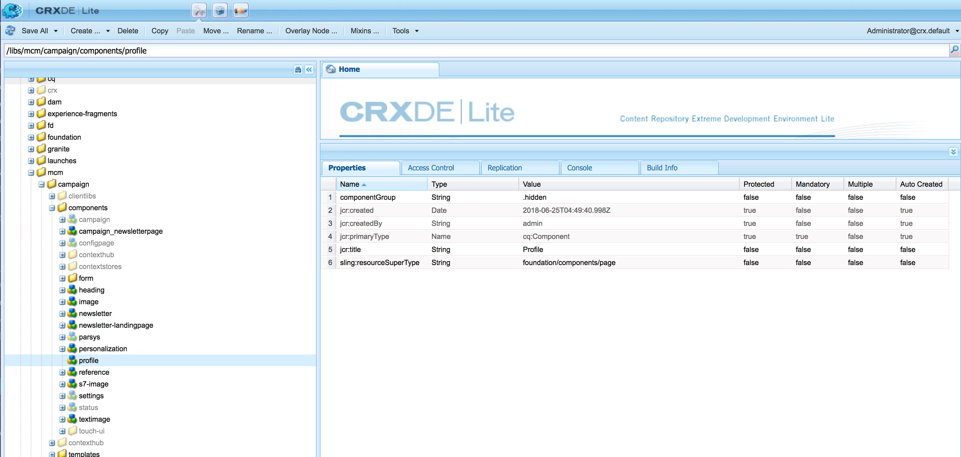Sort properties by the Name column header
This screenshot has height=457, width=961.
(350, 184)
